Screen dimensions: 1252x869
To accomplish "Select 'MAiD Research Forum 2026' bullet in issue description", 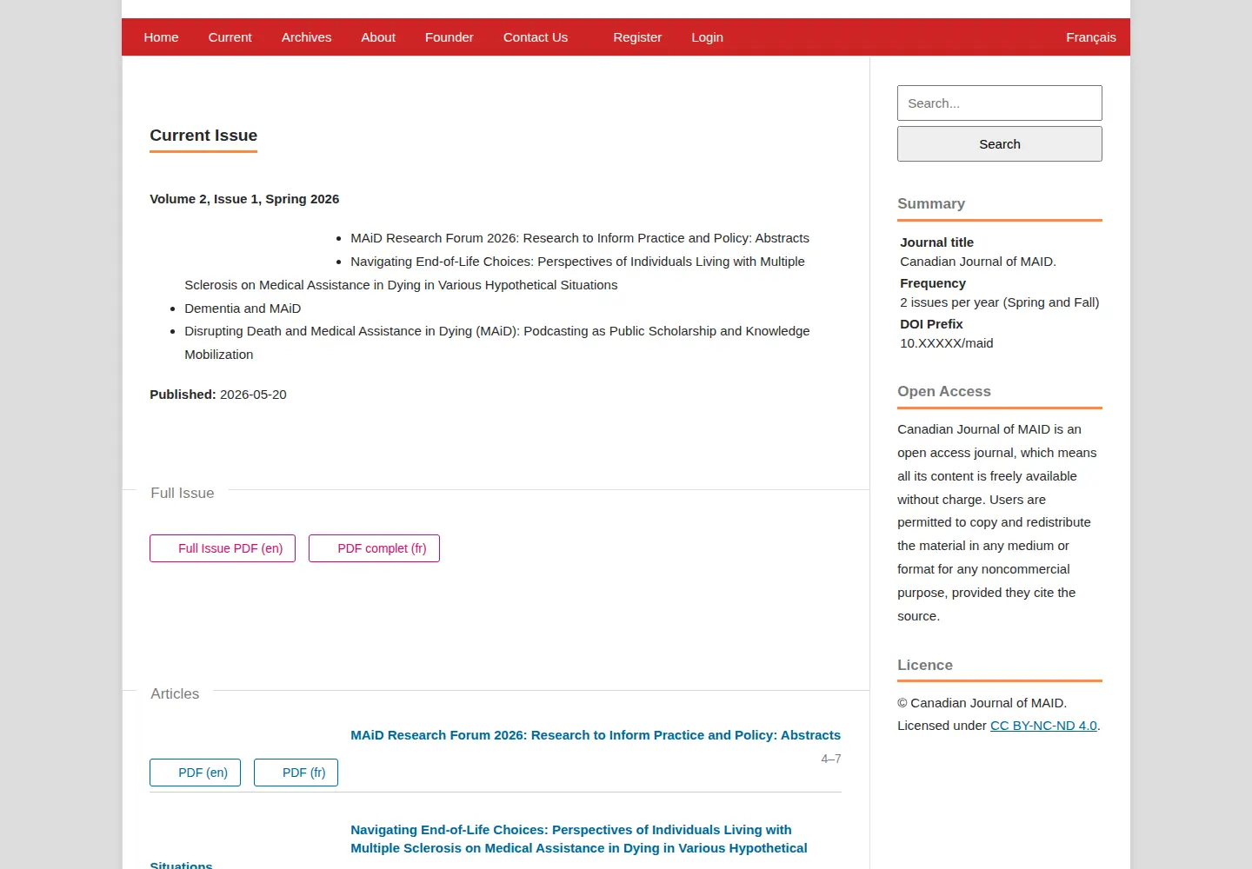I will tap(580, 238).
